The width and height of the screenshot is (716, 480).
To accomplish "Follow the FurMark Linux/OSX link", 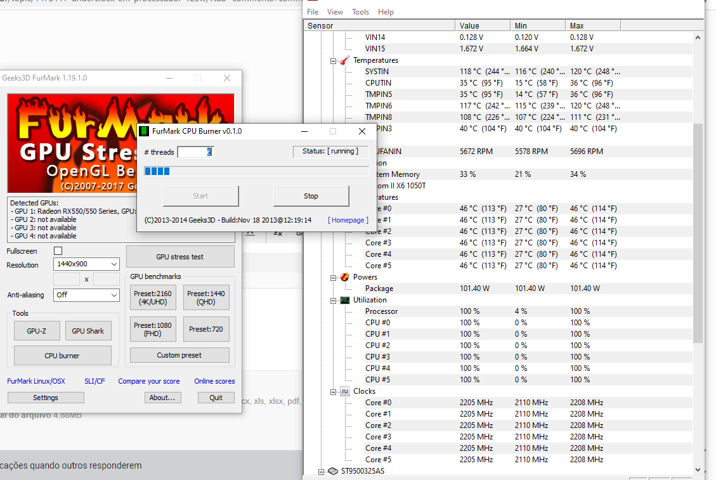I will tap(36, 381).
